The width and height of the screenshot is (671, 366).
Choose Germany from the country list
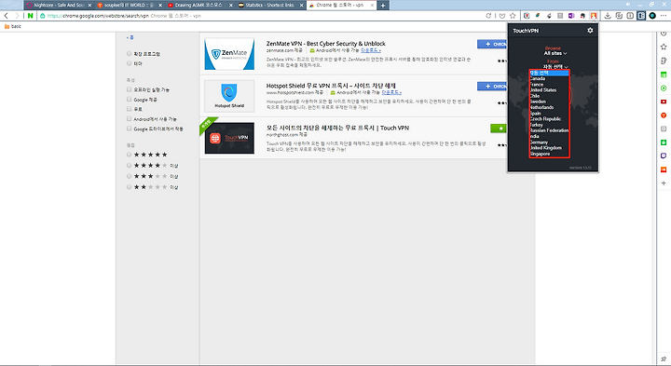click(550, 142)
